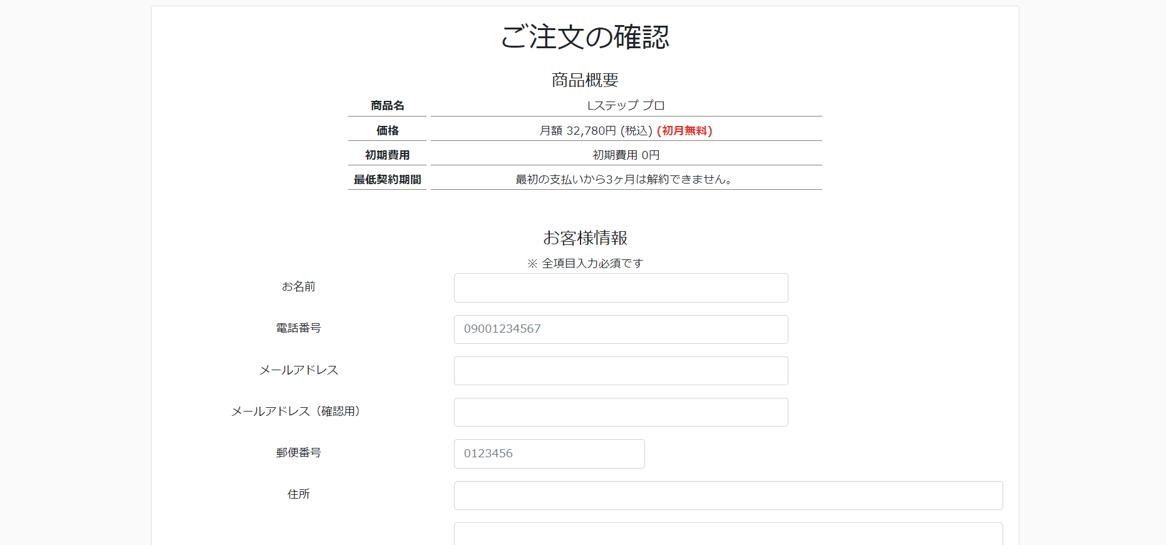Image resolution: width=1166 pixels, height=545 pixels.
Task: Click the 電話番号 label
Action: (299, 328)
